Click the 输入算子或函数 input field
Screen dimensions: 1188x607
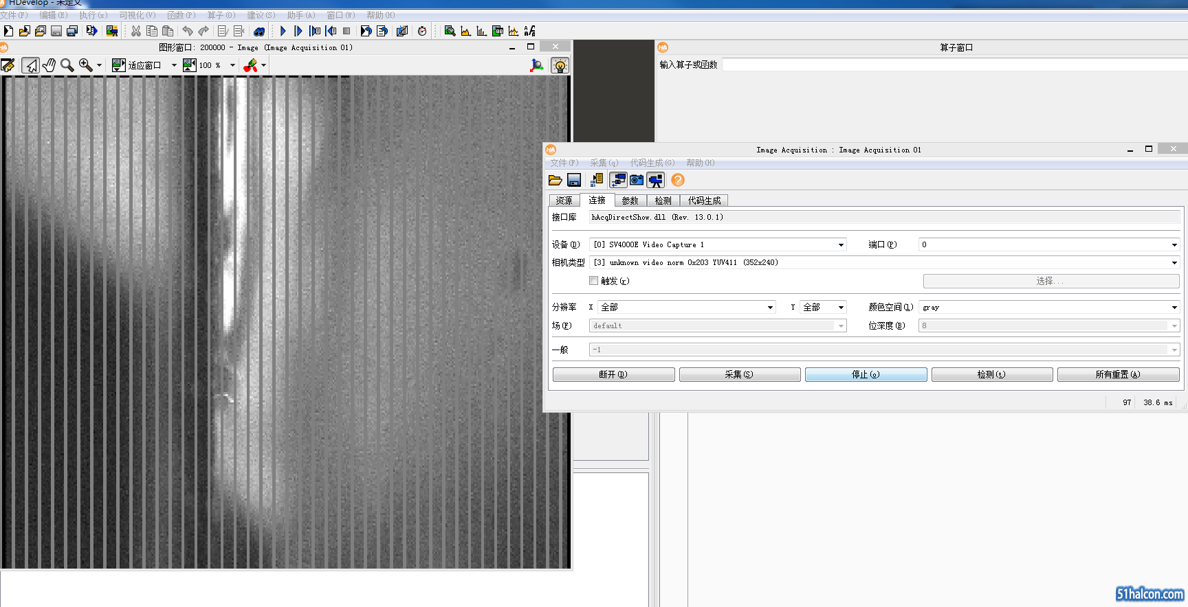(x=954, y=65)
